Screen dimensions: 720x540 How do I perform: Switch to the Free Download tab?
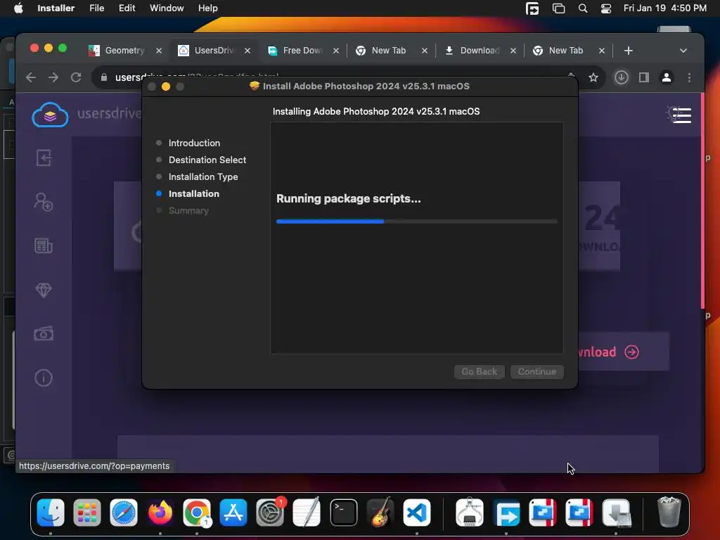[302, 51]
